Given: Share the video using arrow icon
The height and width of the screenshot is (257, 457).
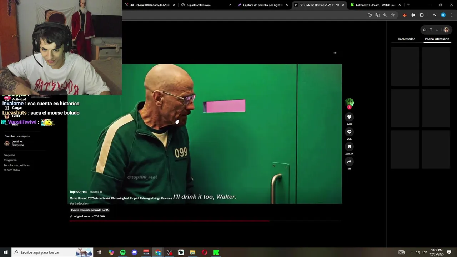Looking at the screenshot, I should tap(349, 162).
